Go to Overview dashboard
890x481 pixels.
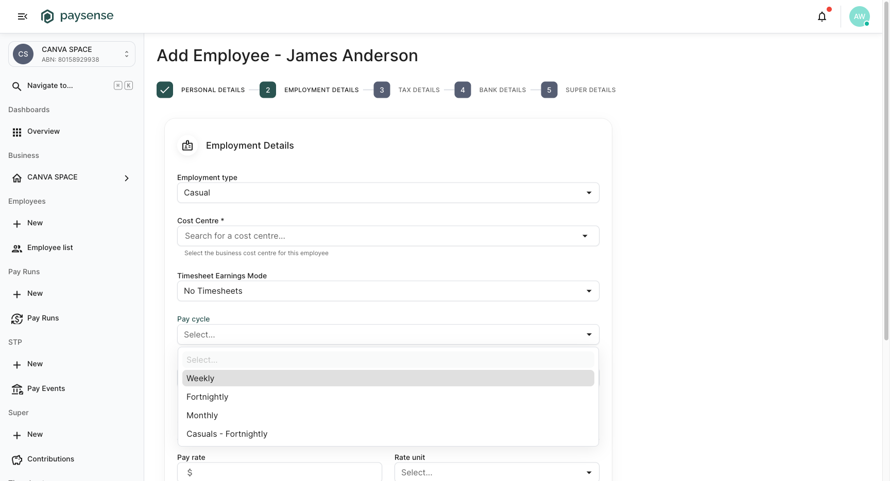point(43,131)
